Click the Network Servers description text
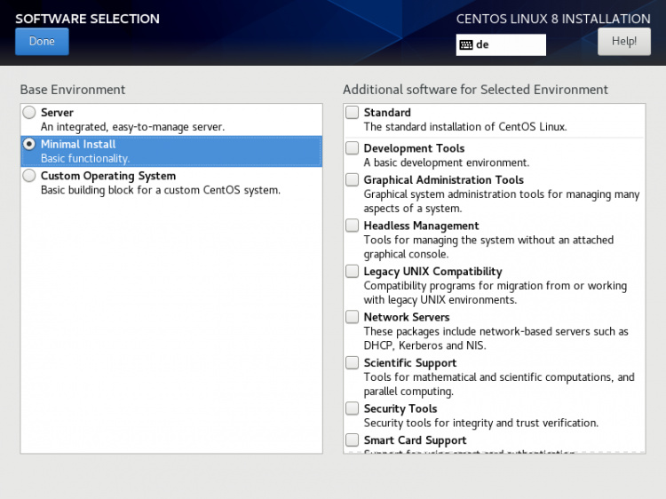Screen dimensions: 666x499 pyautogui.click(x=496, y=338)
